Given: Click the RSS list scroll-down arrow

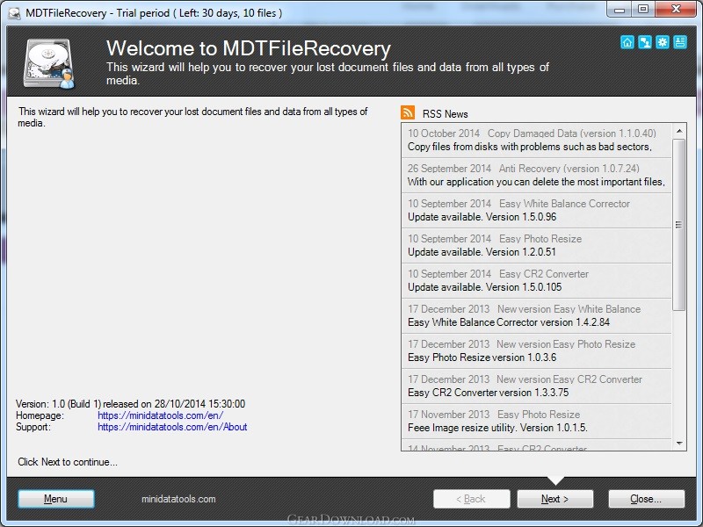Looking at the screenshot, I should [x=679, y=444].
